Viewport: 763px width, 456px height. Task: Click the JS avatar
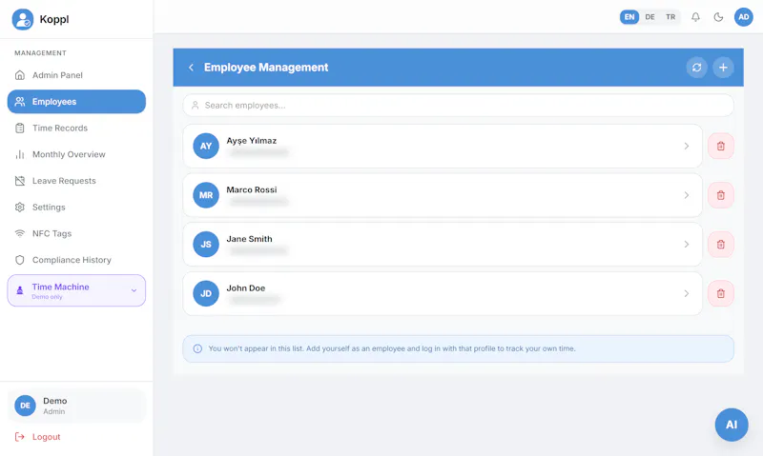tap(206, 245)
